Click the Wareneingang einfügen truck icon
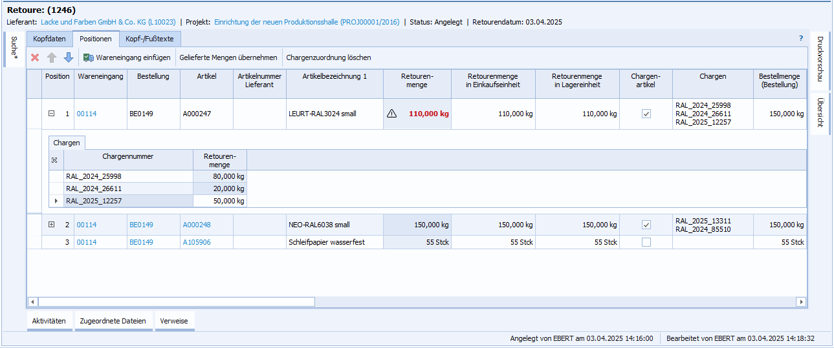Viewport: 834px width, 348px height. [x=89, y=57]
